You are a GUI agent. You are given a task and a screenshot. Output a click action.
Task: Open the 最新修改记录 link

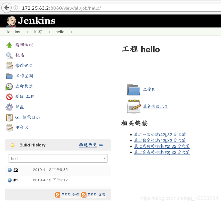[156, 106]
